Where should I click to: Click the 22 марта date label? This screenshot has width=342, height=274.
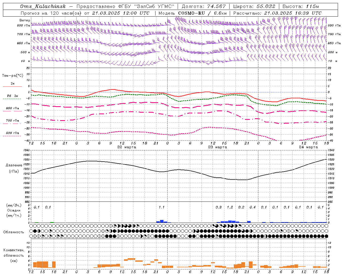coord(127,147)
